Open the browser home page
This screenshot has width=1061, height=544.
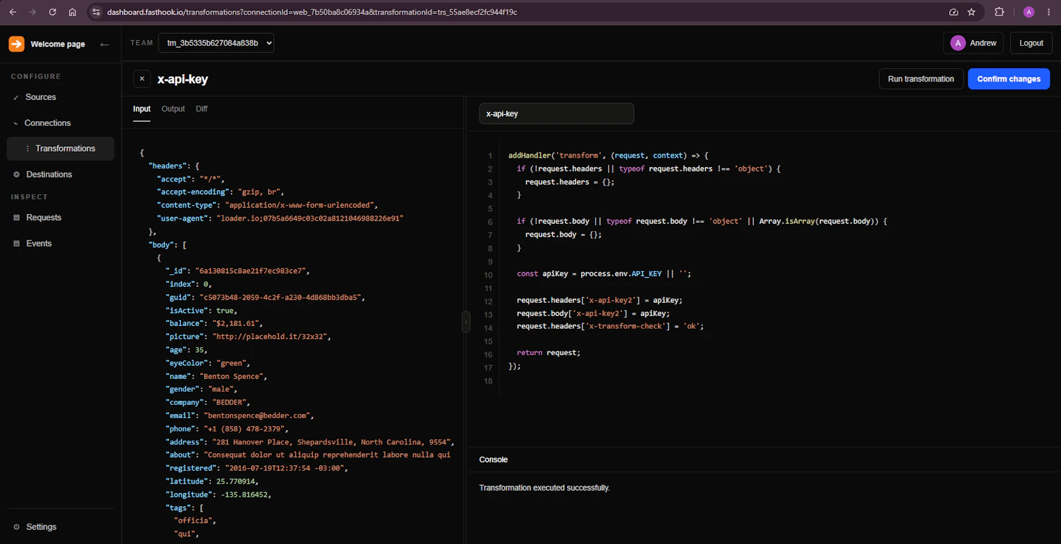point(72,12)
